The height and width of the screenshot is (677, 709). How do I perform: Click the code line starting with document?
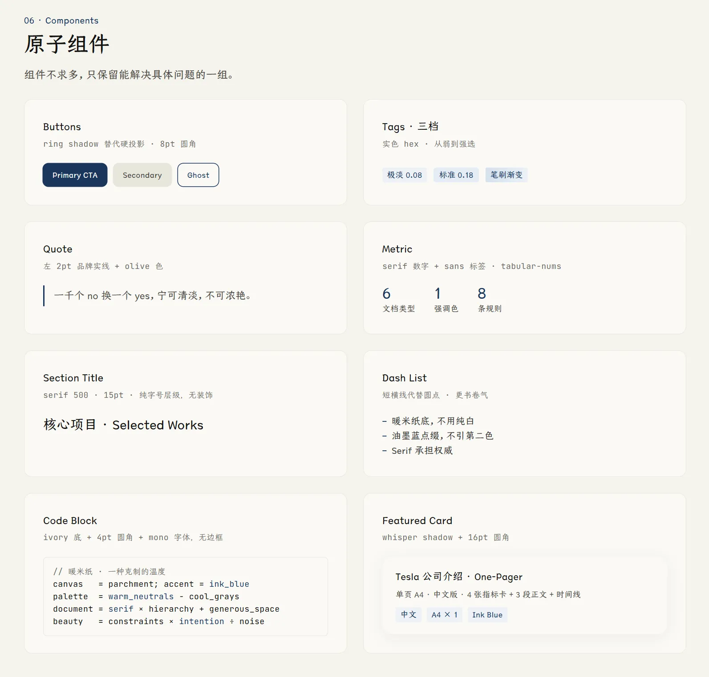(x=166, y=609)
